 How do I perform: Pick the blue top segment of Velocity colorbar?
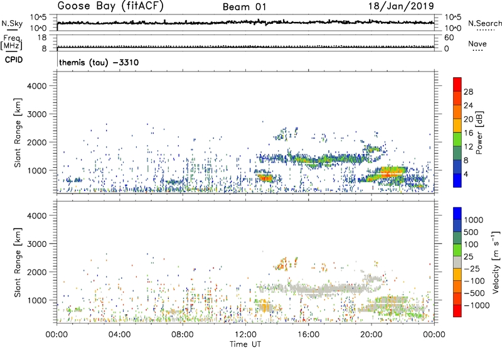click(457, 214)
